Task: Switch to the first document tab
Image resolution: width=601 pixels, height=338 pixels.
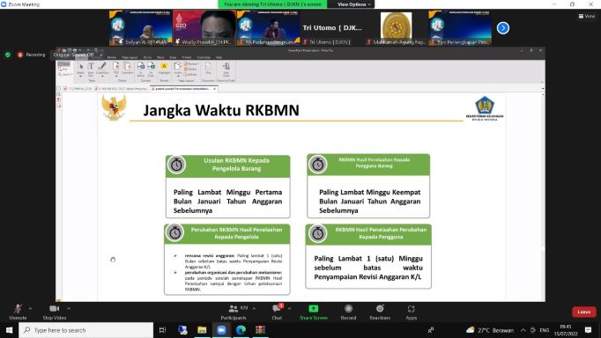Action: 78,89
